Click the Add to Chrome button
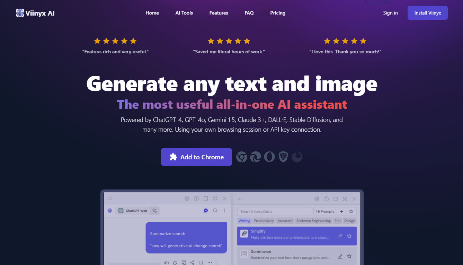The image size is (463, 265). pos(196,157)
